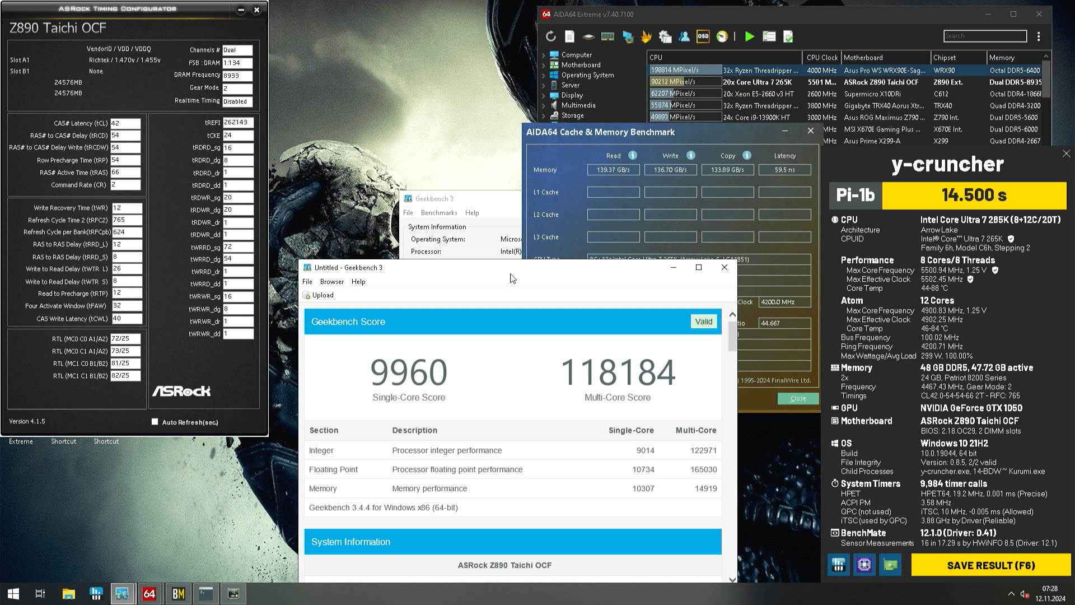
Task: Expand the Motherboard tree node
Action: tap(543, 65)
